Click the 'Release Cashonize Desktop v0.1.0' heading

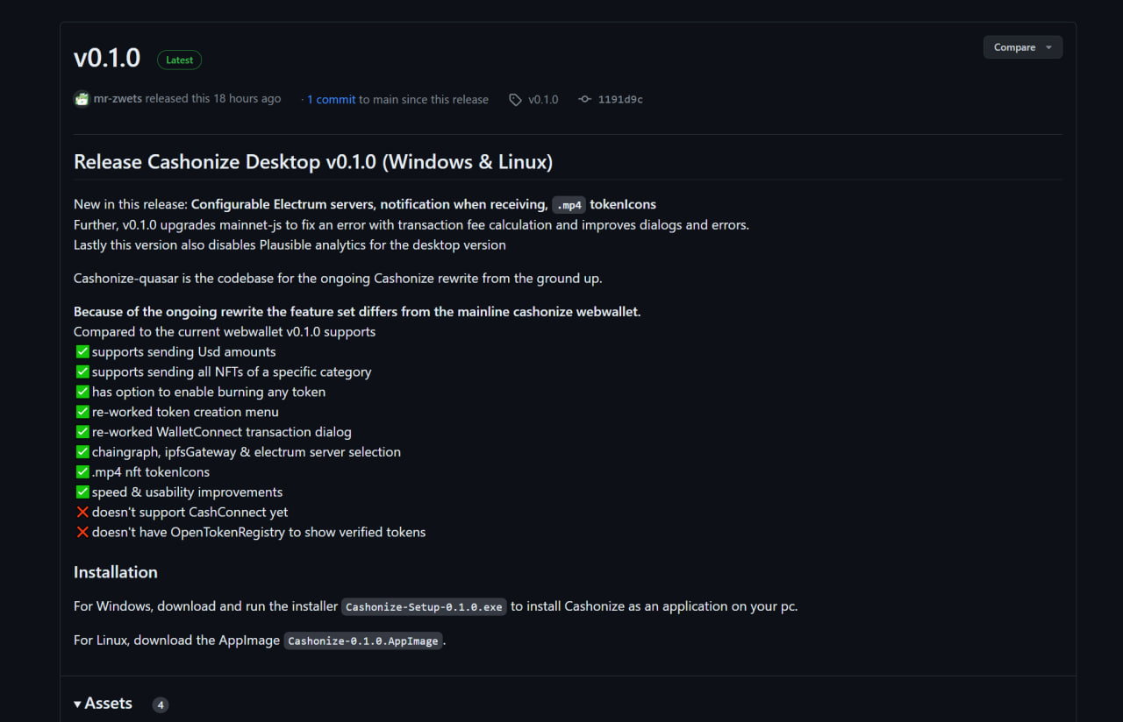tap(313, 161)
